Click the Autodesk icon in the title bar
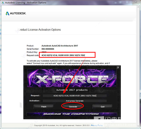The height and width of the screenshot is (129, 141). 3,3
